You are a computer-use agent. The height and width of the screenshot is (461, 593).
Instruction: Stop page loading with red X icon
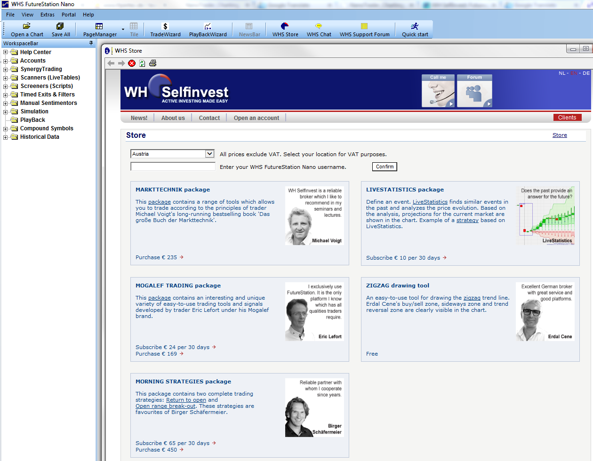coord(132,64)
